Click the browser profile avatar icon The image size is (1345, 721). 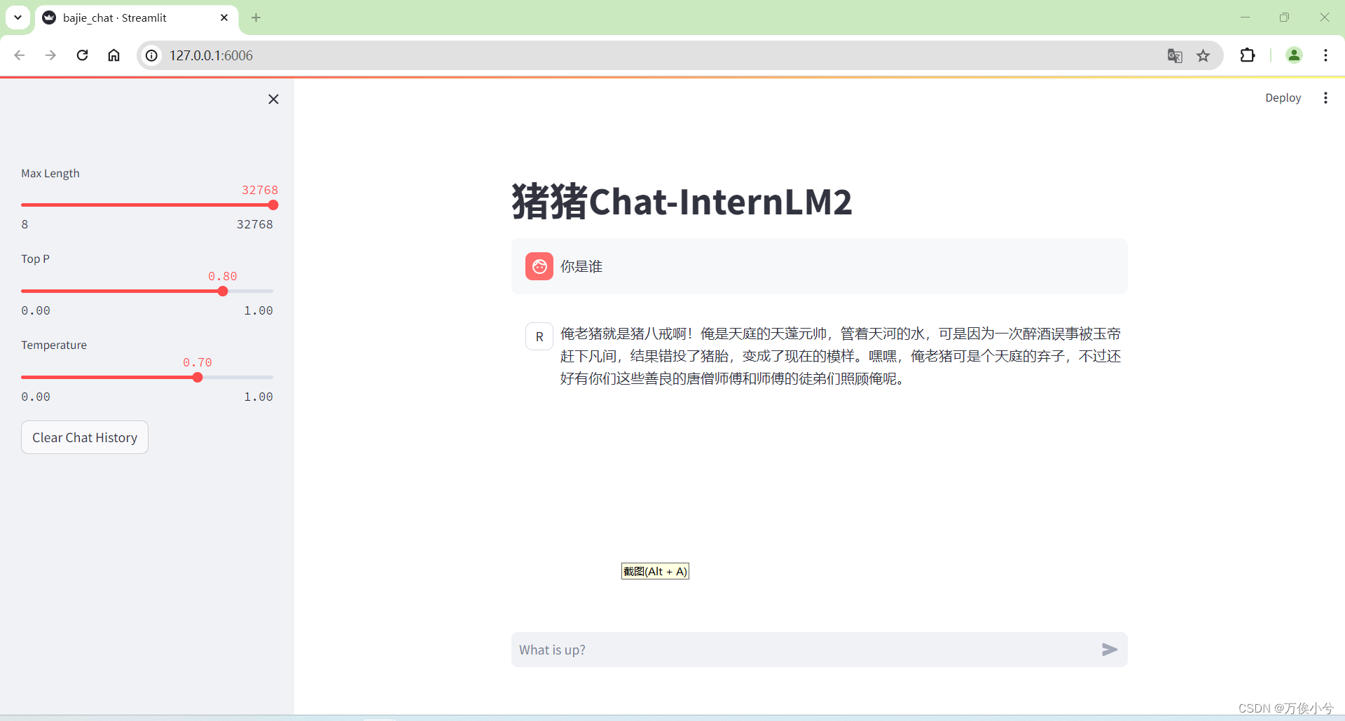pos(1294,55)
